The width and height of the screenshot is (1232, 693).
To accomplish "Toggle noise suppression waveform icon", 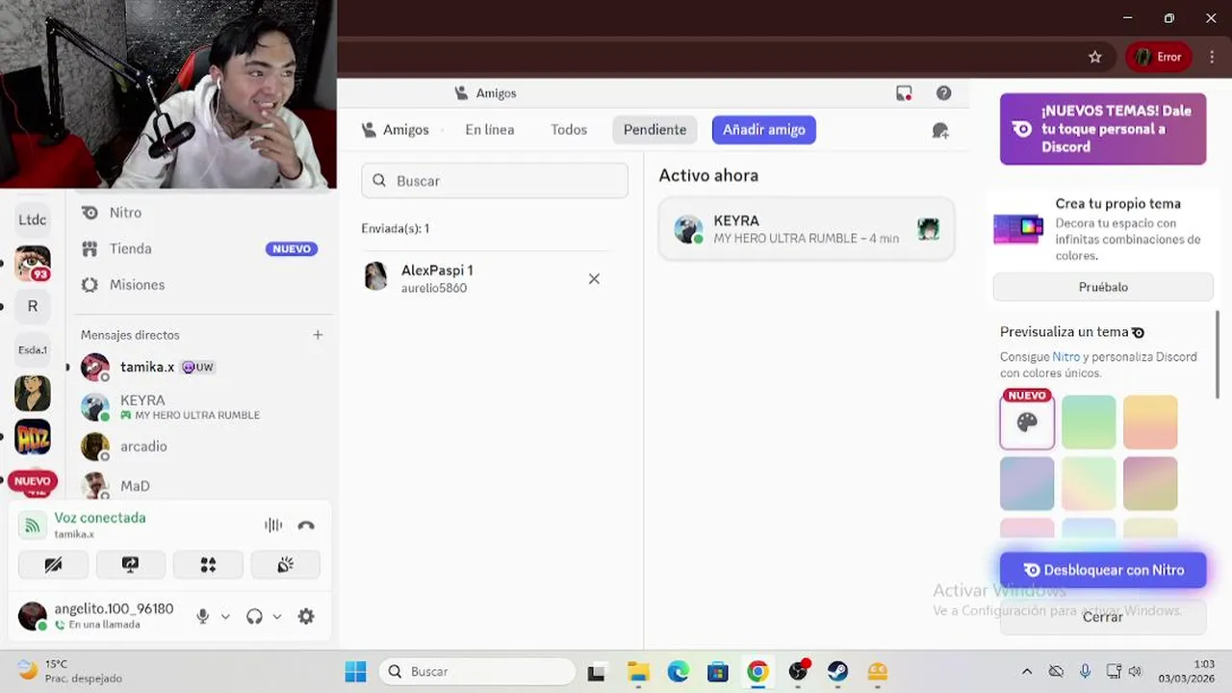I will point(273,525).
